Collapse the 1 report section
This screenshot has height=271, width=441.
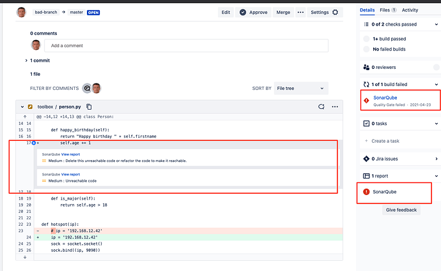(x=437, y=176)
